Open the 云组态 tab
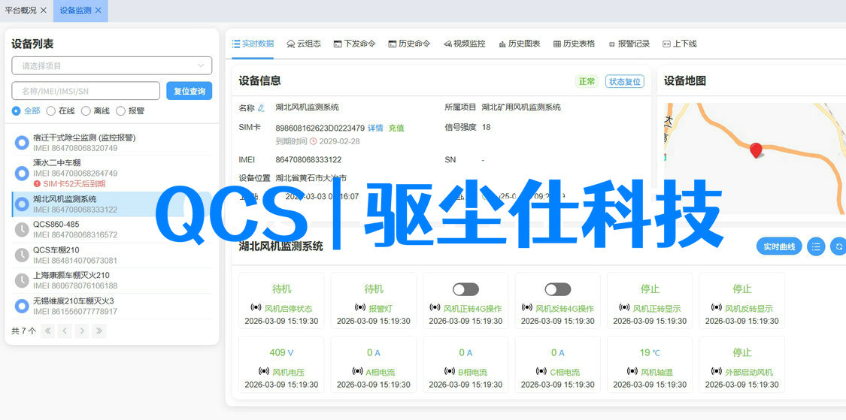Screen dimensions: 846x420 click(304, 44)
